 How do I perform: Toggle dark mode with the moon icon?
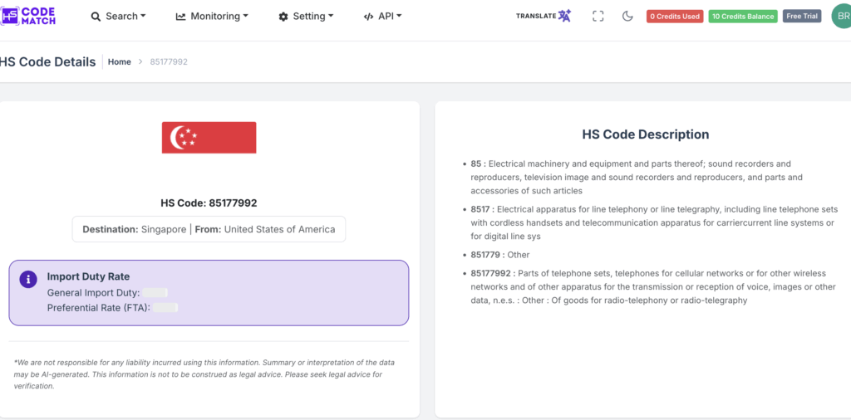pyautogui.click(x=627, y=16)
